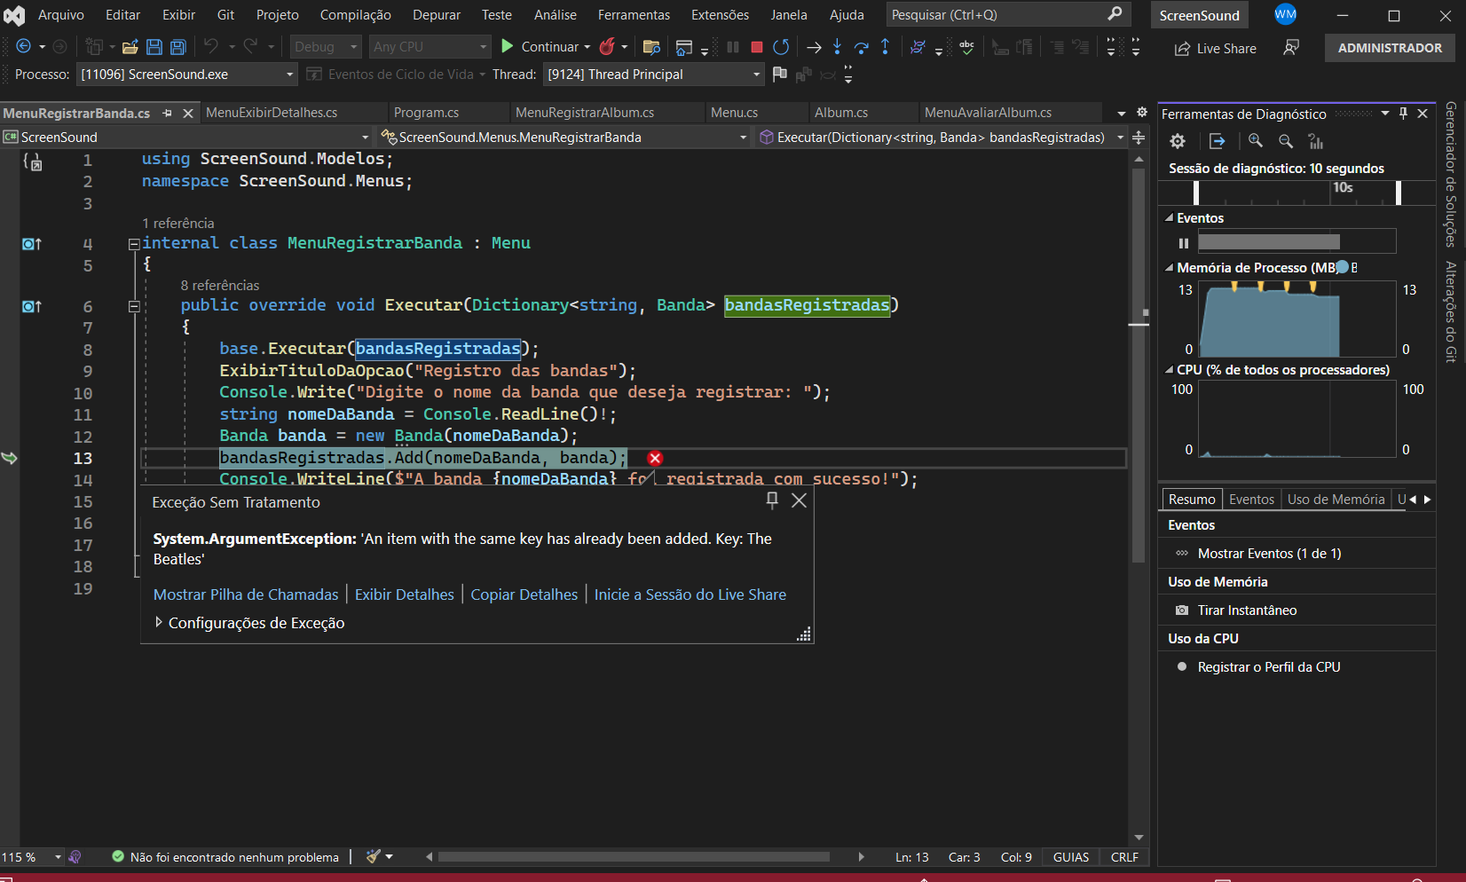The image size is (1466, 882).
Task: Click the red exception error icon
Action: click(x=655, y=458)
